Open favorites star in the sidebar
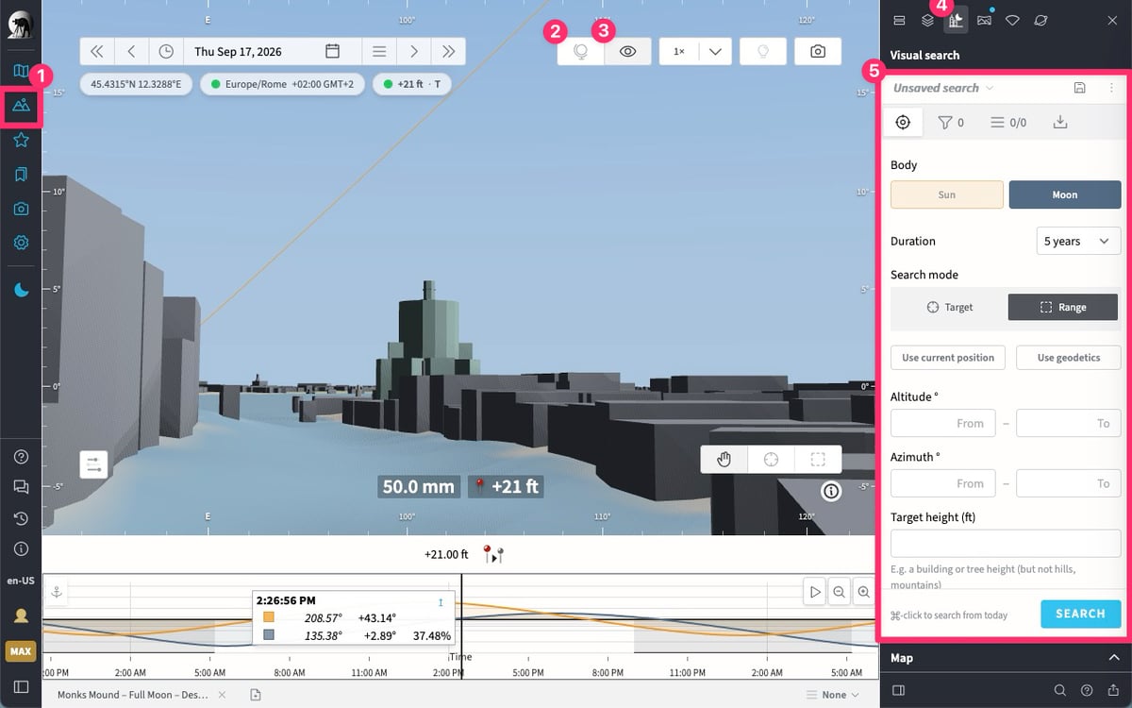1132x708 pixels. point(21,140)
